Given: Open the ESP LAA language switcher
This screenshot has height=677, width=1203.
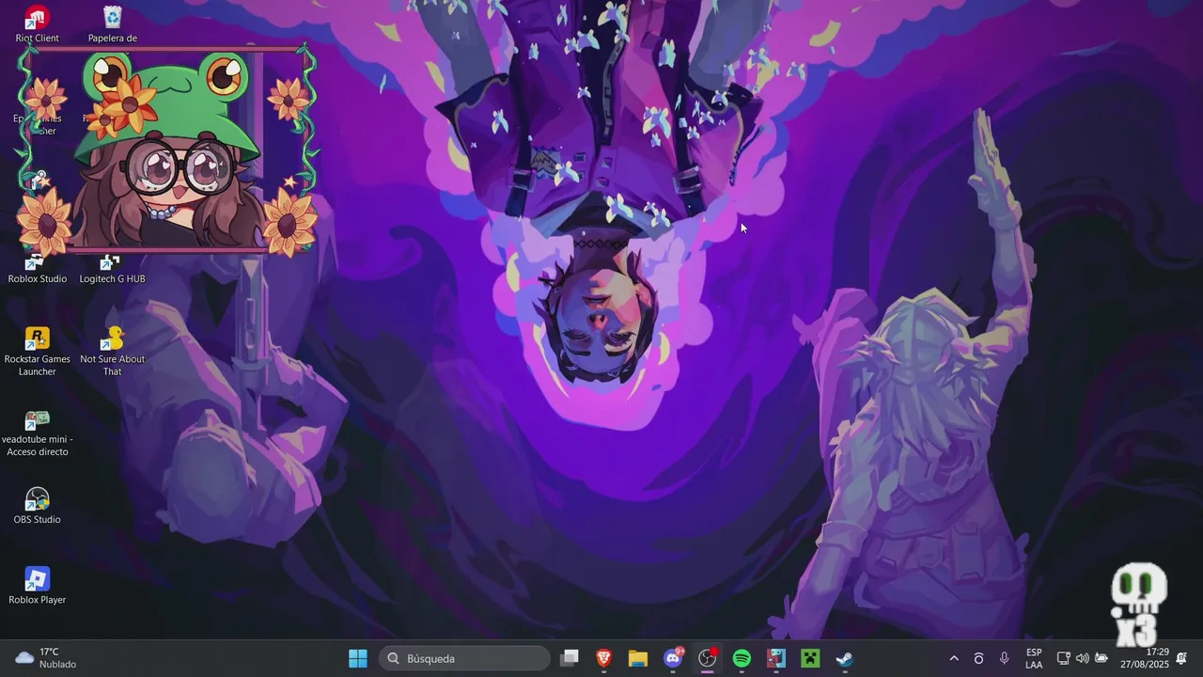Looking at the screenshot, I should (1034, 658).
